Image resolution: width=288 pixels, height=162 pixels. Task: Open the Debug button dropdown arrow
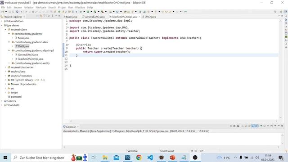84,12
